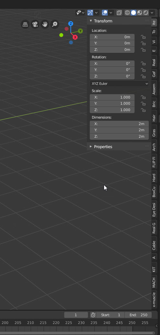Image resolution: width=160 pixels, height=335 pixels.
Task: Click Location Z field
Action: 112,50
